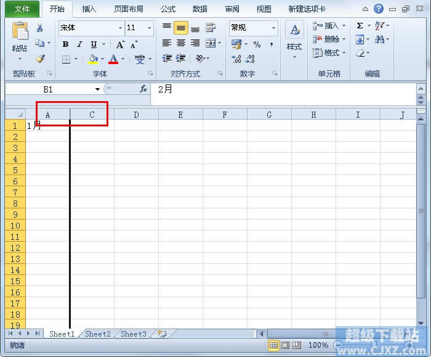Click Merge and Center icon
Screen dimensions: 431x357
click(211, 43)
